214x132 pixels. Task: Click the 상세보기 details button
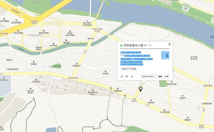click(x=125, y=69)
